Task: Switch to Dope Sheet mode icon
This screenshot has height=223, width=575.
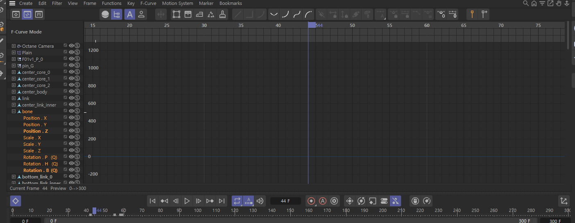Action: tap(16, 14)
